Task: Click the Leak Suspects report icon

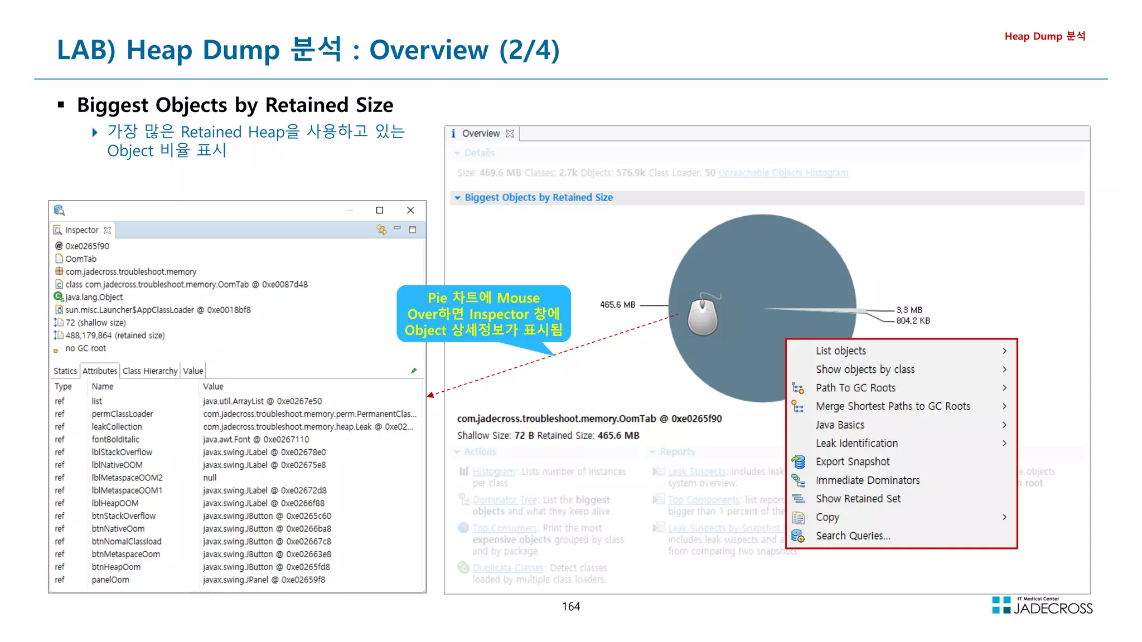Action: point(659,471)
